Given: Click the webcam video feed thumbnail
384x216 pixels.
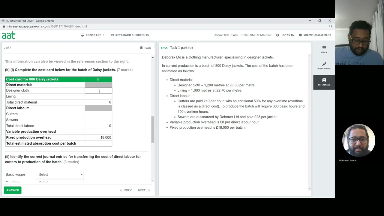Looking at the screenshot, I should pos(359,32).
